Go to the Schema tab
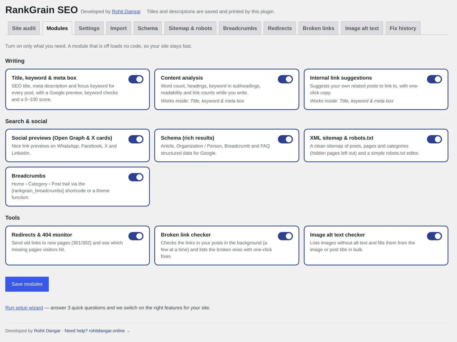Screen dimensions: 457x342 (x=148, y=28)
